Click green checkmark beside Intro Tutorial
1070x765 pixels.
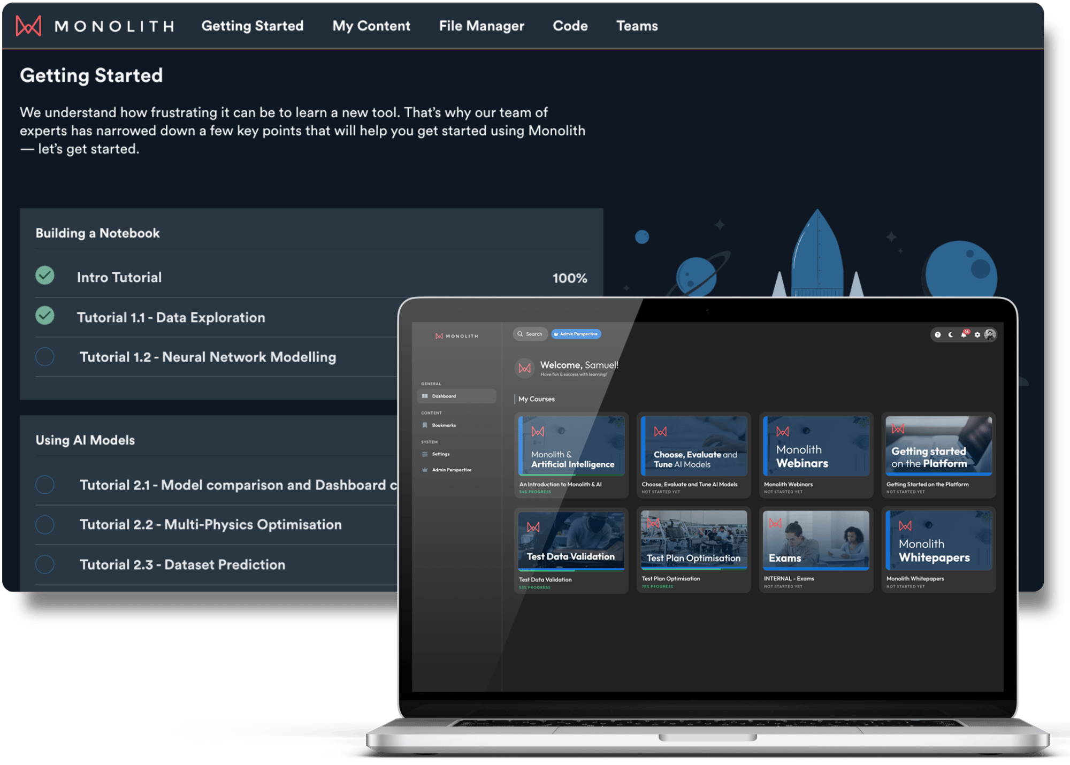(45, 276)
